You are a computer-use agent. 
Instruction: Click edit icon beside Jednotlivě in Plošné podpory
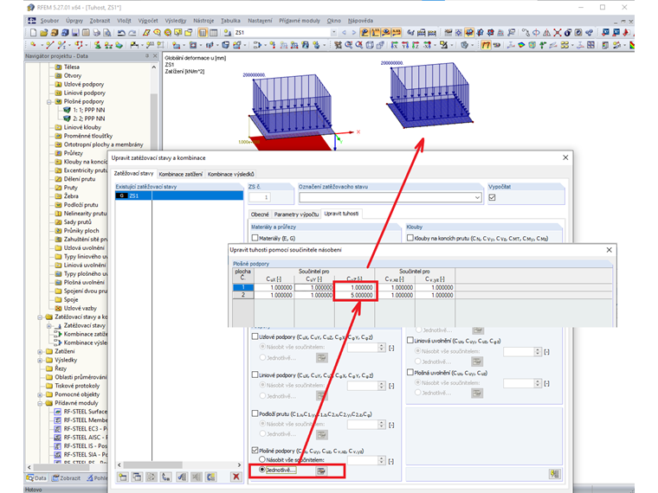point(321,471)
